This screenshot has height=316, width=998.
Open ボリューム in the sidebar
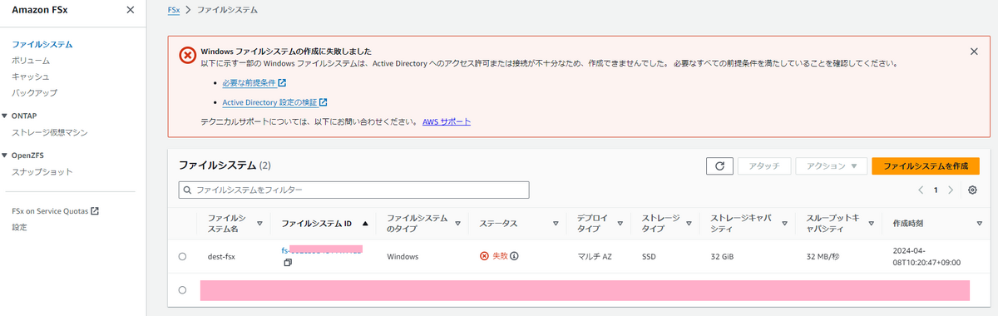[x=31, y=61]
